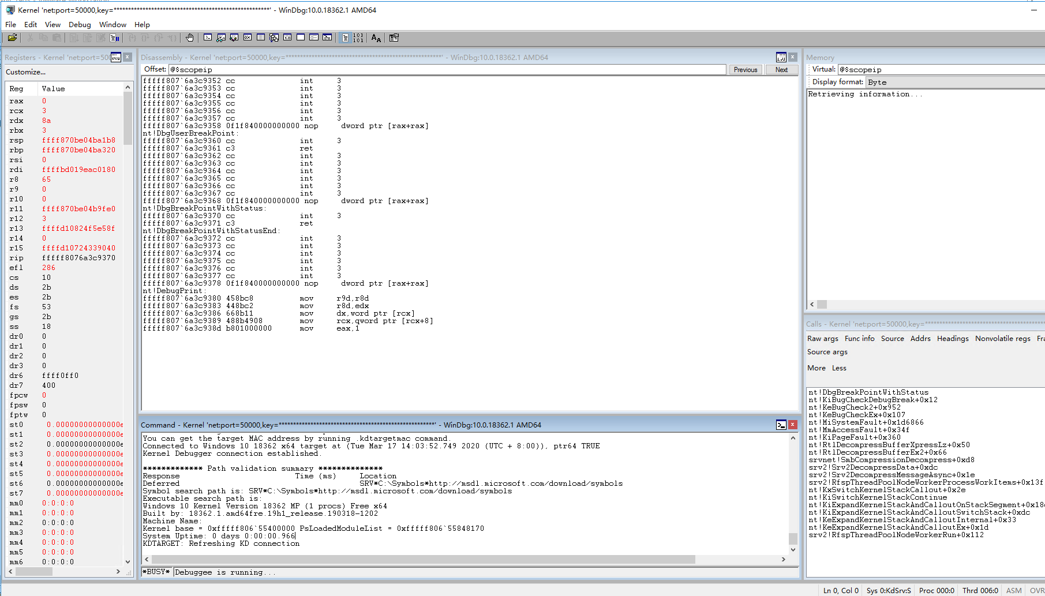Image resolution: width=1045 pixels, height=596 pixels.
Task: Click the Step Over toolbar icon
Action: pos(145,38)
